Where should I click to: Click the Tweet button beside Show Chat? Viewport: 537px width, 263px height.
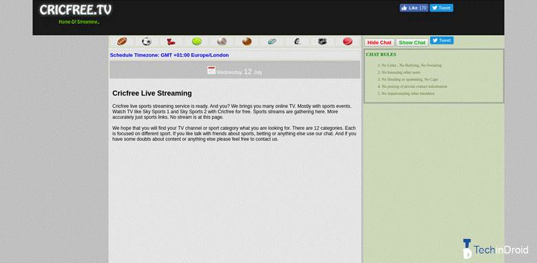pyautogui.click(x=442, y=41)
